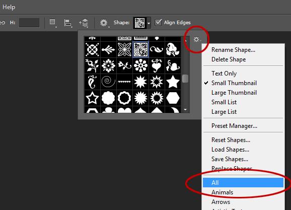
Task: Select the spiky ring burst shape
Action: point(157,98)
